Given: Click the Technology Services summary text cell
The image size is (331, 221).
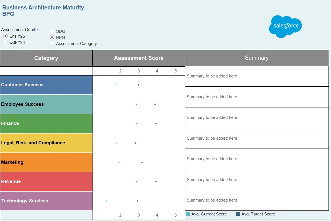Looking at the screenshot, I should (257, 200).
